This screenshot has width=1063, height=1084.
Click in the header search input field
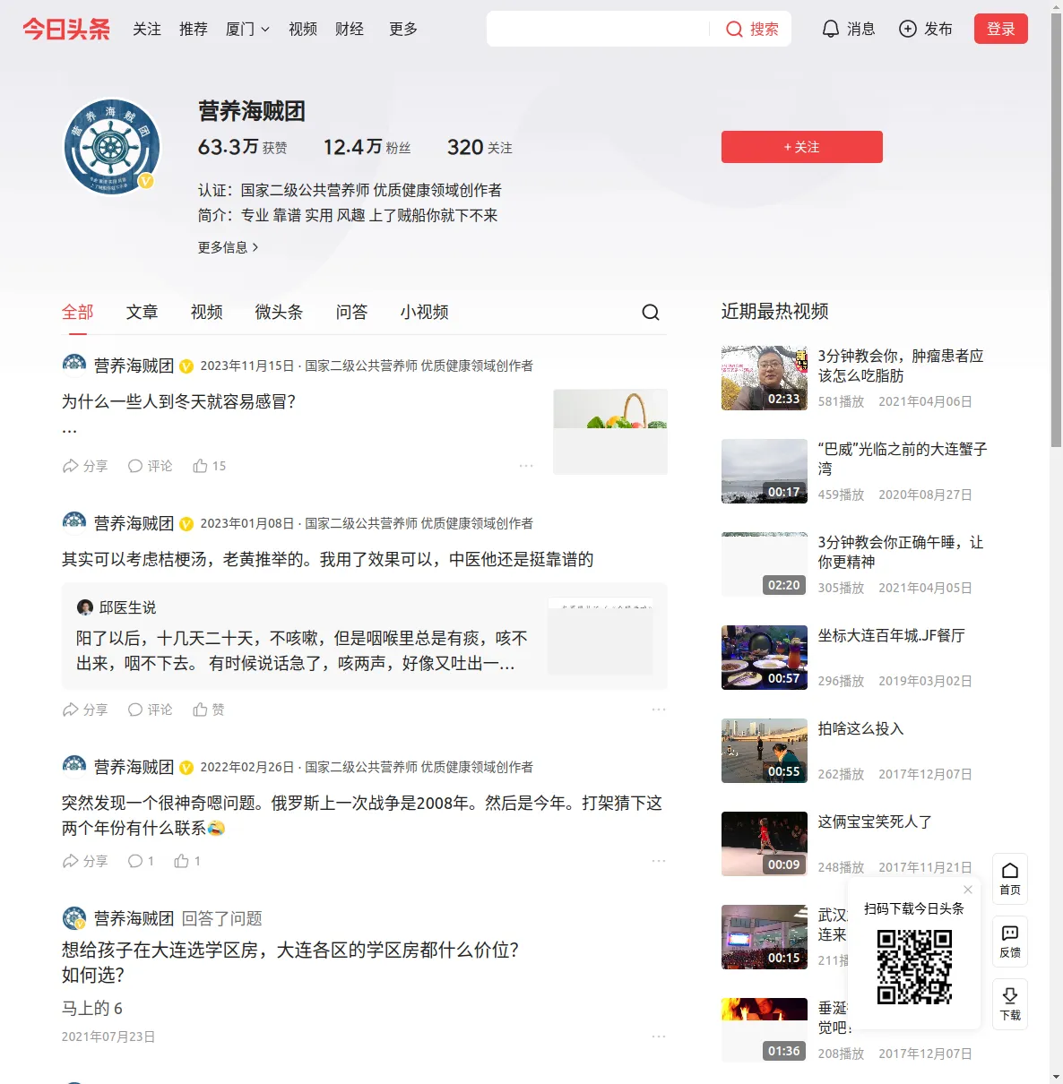598,29
